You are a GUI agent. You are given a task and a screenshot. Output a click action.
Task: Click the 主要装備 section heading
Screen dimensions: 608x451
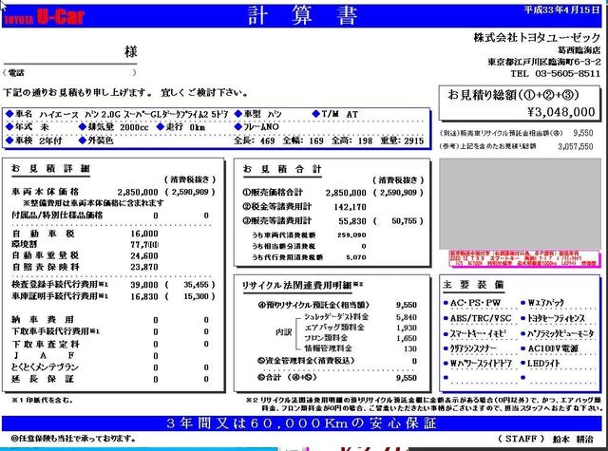pos(473,285)
